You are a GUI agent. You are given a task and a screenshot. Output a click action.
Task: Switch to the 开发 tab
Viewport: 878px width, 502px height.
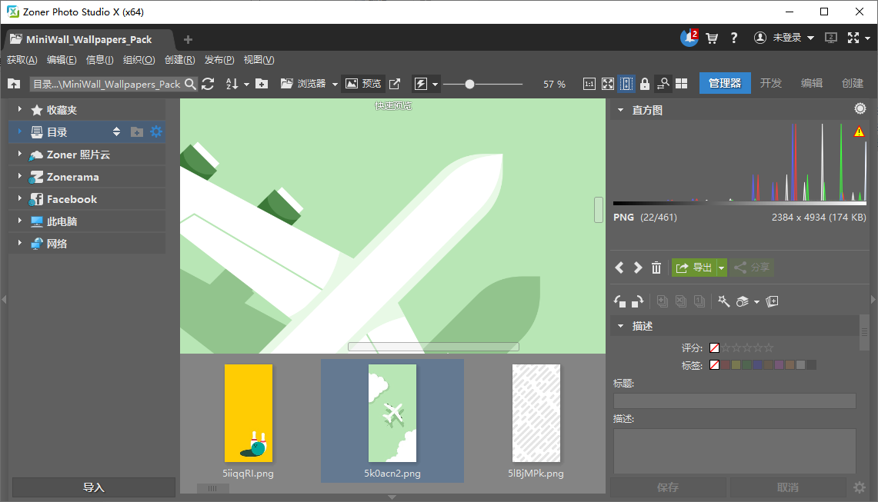pyautogui.click(x=770, y=83)
